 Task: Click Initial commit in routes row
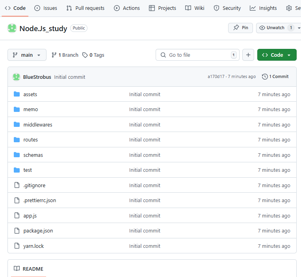click(x=145, y=140)
